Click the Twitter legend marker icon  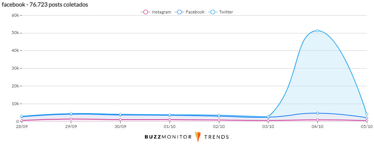click(x=212, y=12)
